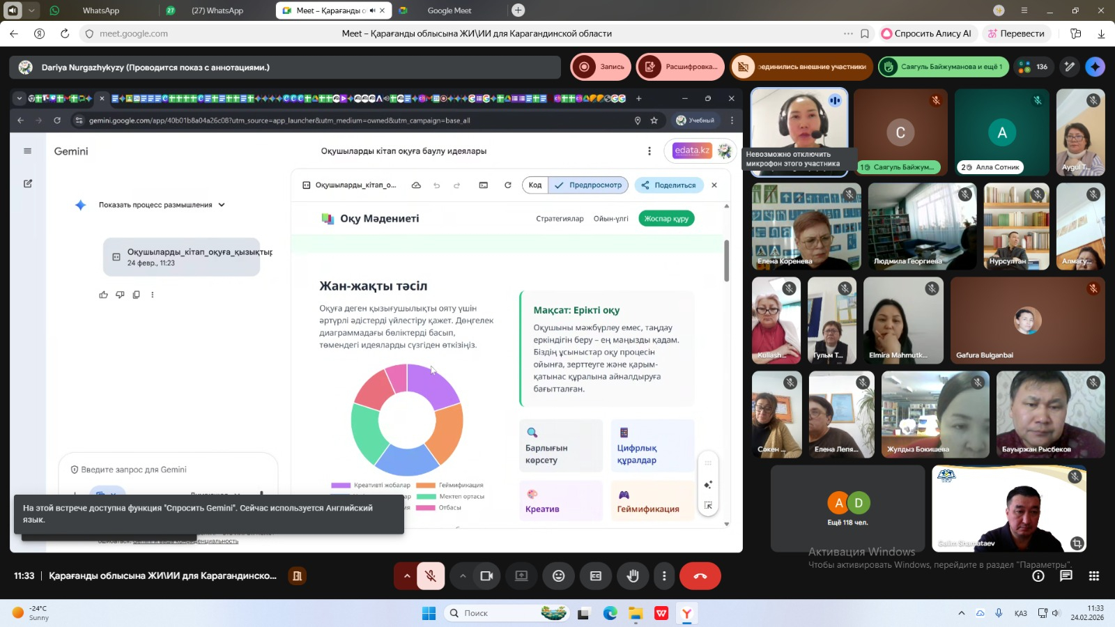Click the Спросить Алису AI button

(x=926, y=33)
